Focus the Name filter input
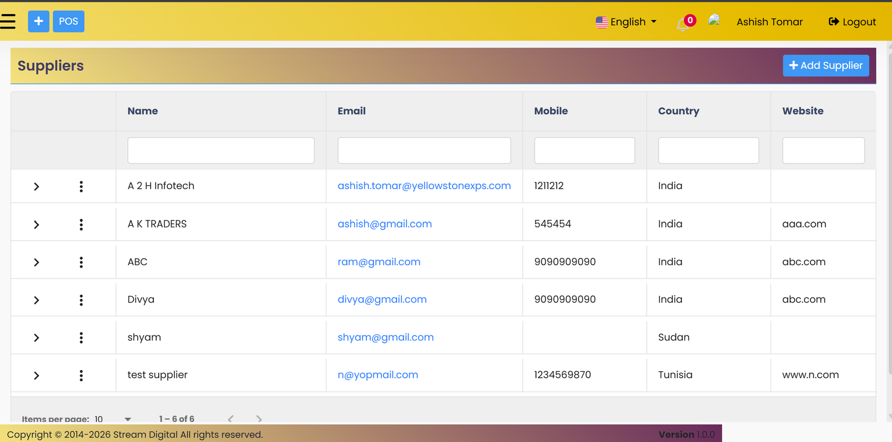The image size is (892, 442). coord(221,151)
